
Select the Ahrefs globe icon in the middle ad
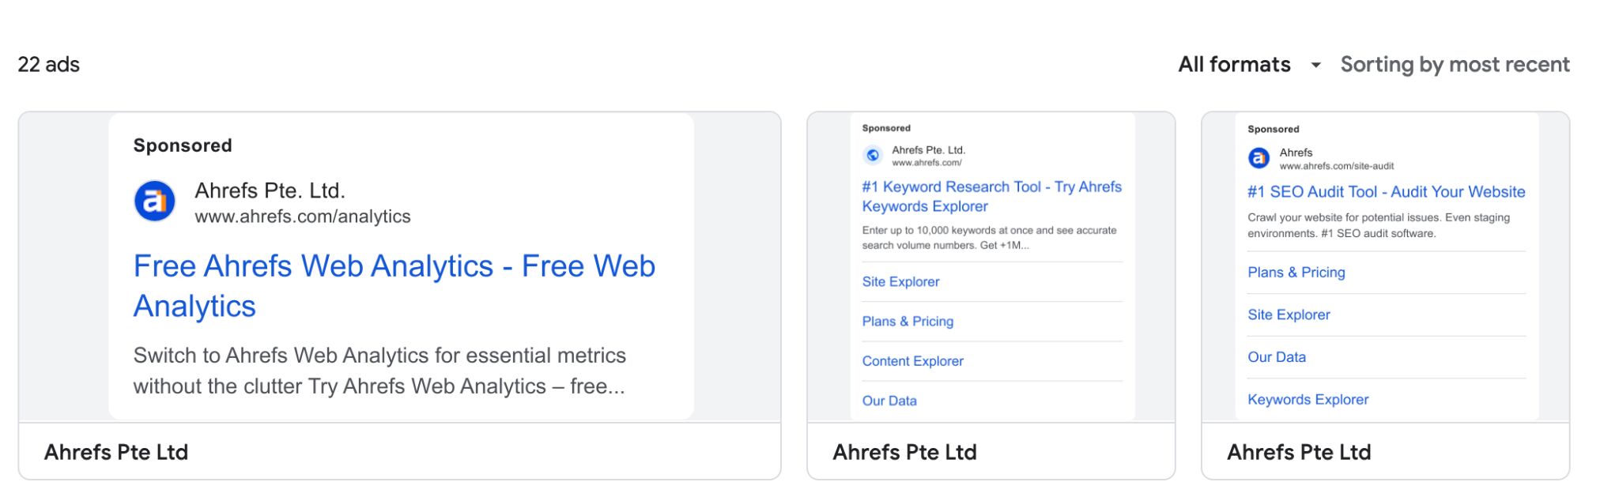pos(873,155)
